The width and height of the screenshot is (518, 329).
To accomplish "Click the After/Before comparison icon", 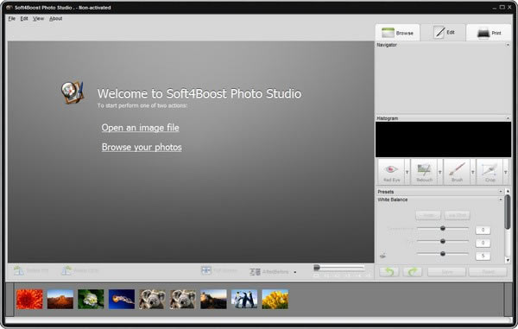I will 255,272.
